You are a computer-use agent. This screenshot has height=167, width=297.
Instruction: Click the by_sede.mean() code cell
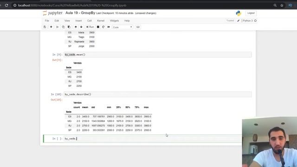click(x=158, y=55)
